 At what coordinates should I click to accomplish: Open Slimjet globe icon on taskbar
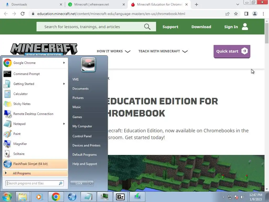pyautogui.click(x=72, y=197)
